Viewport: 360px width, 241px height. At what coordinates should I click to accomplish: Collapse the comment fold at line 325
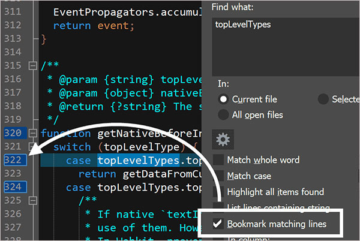click(32, 200)
